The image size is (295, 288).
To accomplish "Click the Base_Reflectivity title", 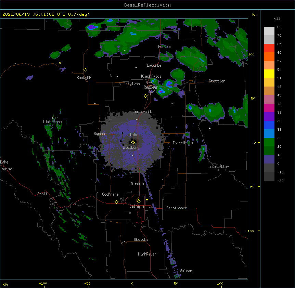I will pos(147,5).
